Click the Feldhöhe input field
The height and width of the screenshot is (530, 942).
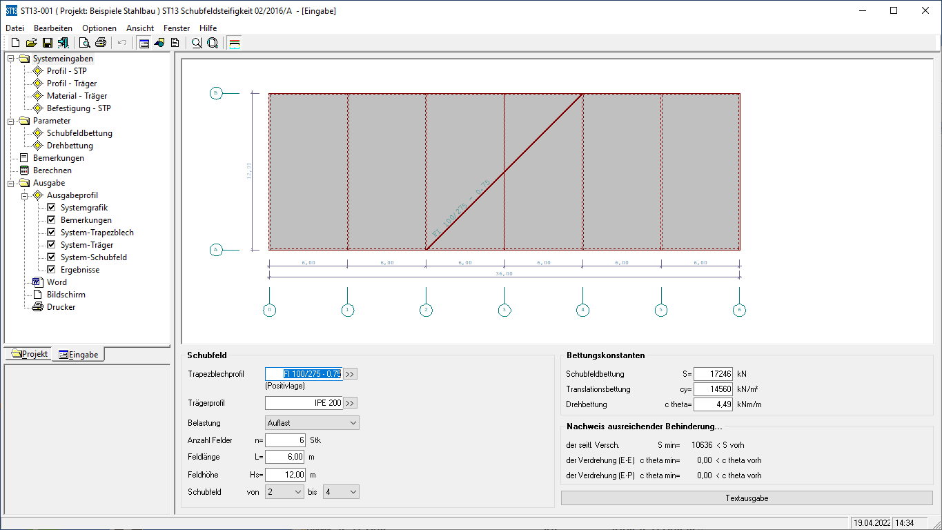click(284, 475)
